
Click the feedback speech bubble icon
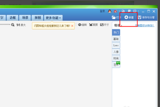(129, 11)
